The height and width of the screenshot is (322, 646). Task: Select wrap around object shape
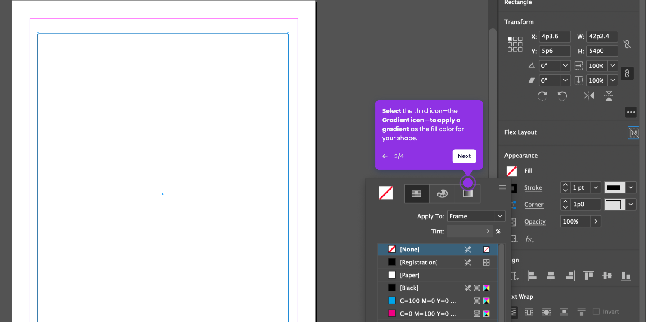tap(546, 312)
